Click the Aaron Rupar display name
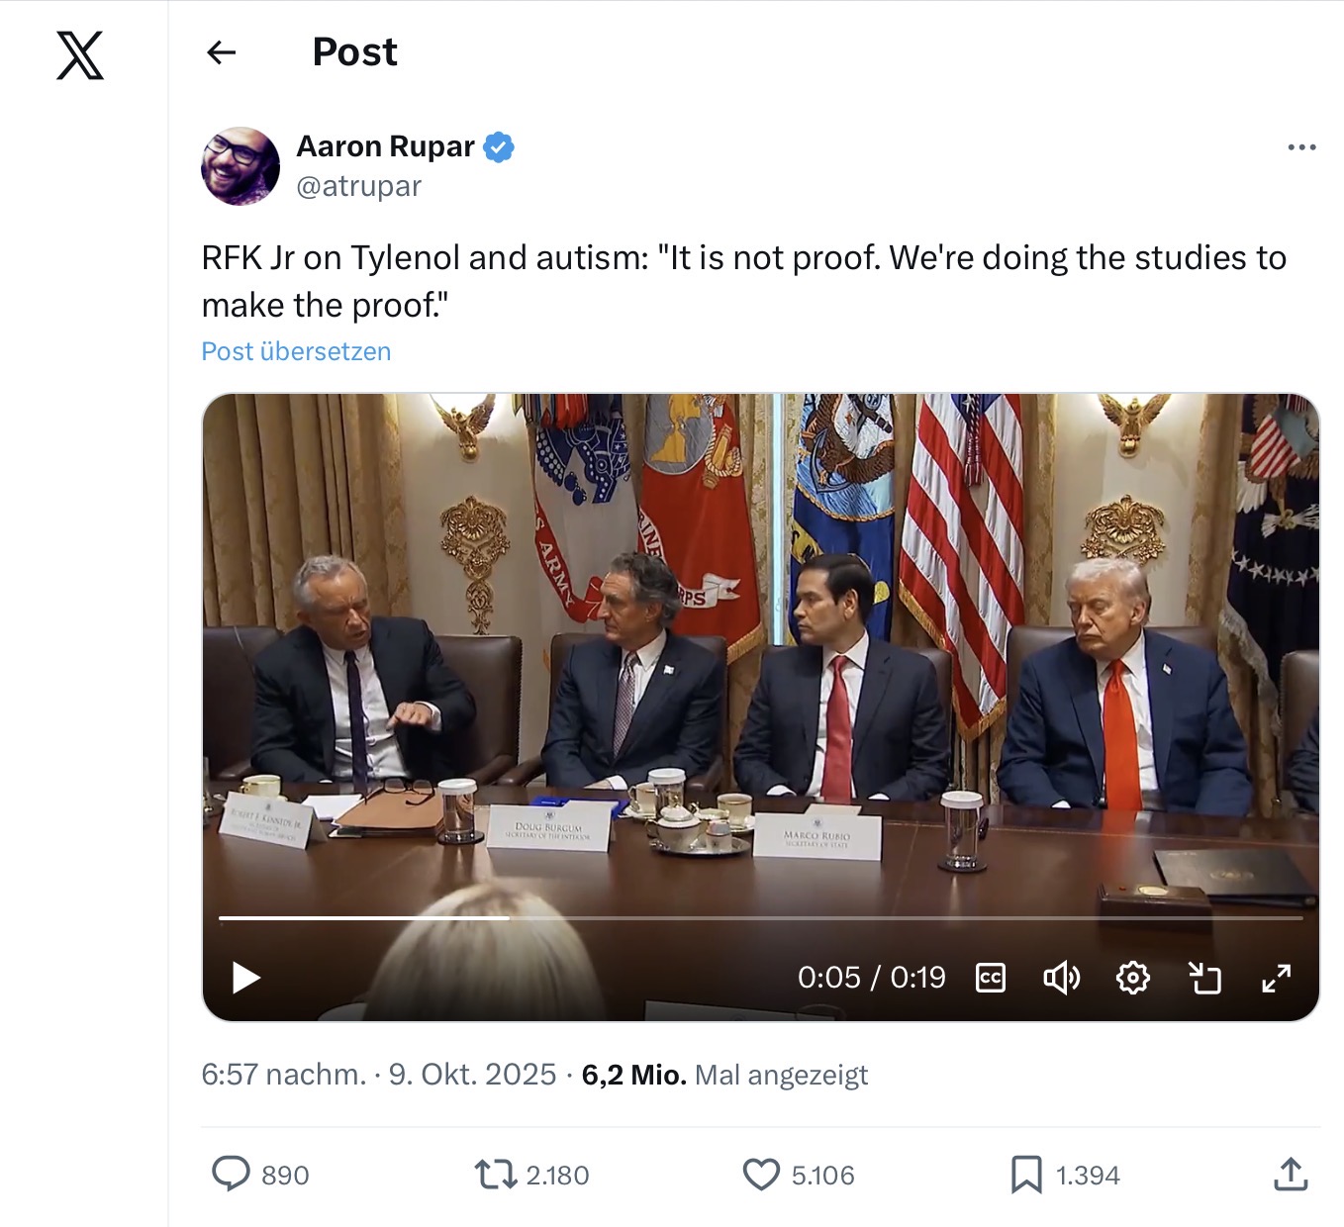Viewport: 1344px width, 1227px height. pos(385,146)
